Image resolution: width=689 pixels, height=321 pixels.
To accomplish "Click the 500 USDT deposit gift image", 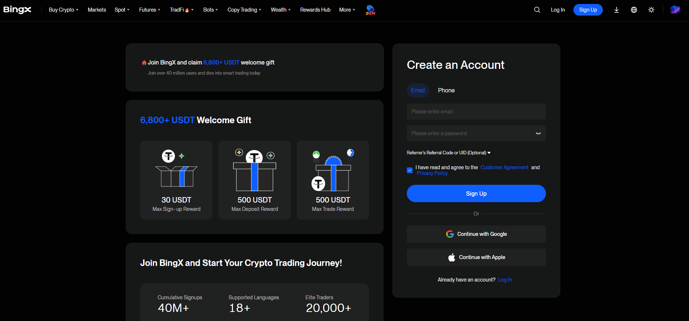I will click(255, 170).
